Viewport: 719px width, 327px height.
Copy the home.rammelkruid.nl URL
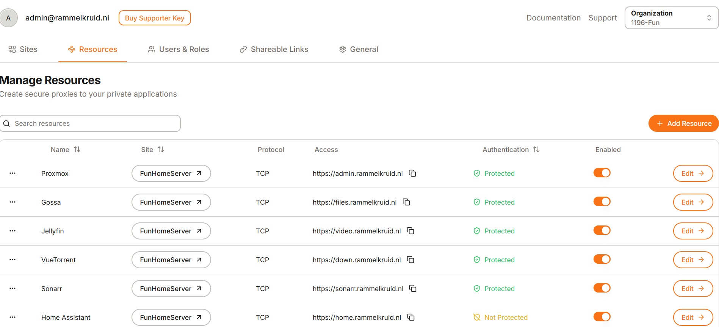411,317
